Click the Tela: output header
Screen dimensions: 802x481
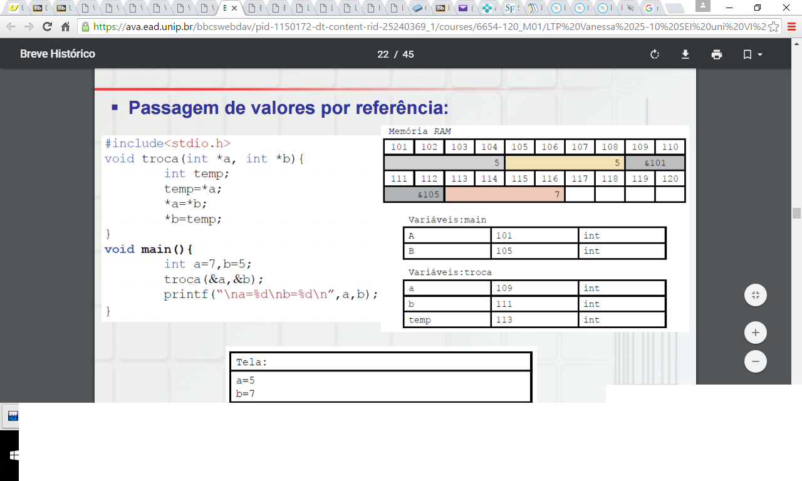pos(380,362)
